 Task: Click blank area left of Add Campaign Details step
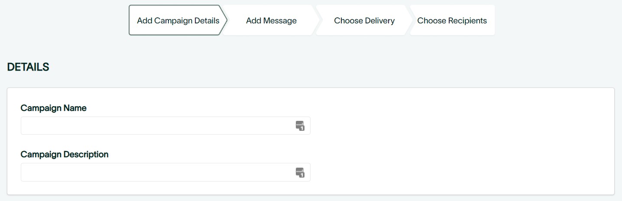tap(65, 20)
